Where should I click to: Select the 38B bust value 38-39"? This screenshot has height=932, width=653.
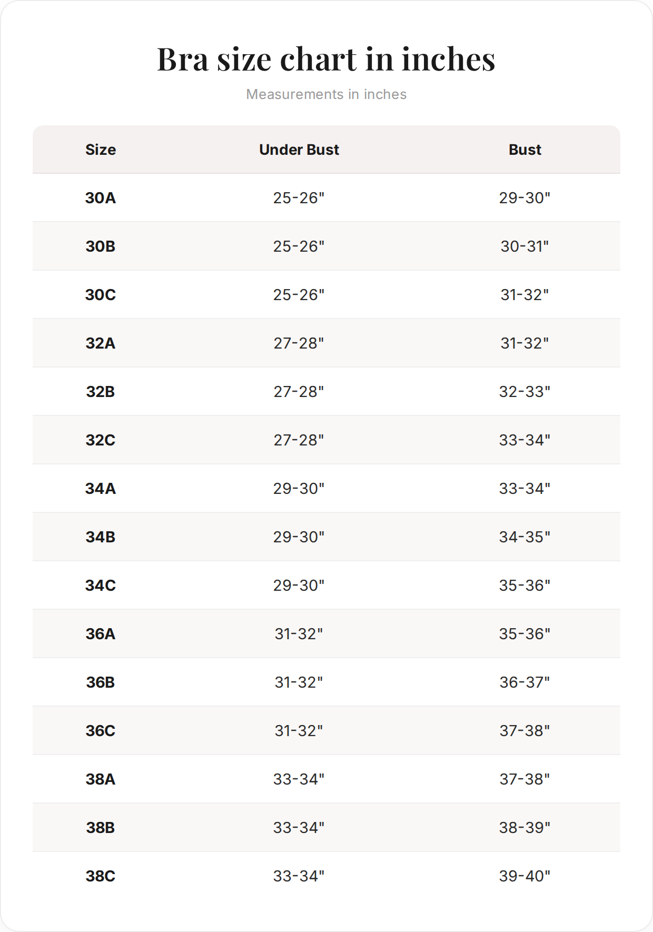(525, 828)
